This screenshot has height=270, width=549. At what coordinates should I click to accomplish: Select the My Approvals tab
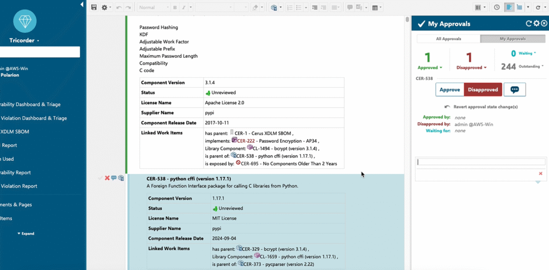tap(512, 39)
